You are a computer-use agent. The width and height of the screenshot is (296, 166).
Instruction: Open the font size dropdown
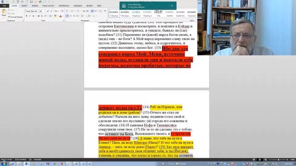click(45, 11)
